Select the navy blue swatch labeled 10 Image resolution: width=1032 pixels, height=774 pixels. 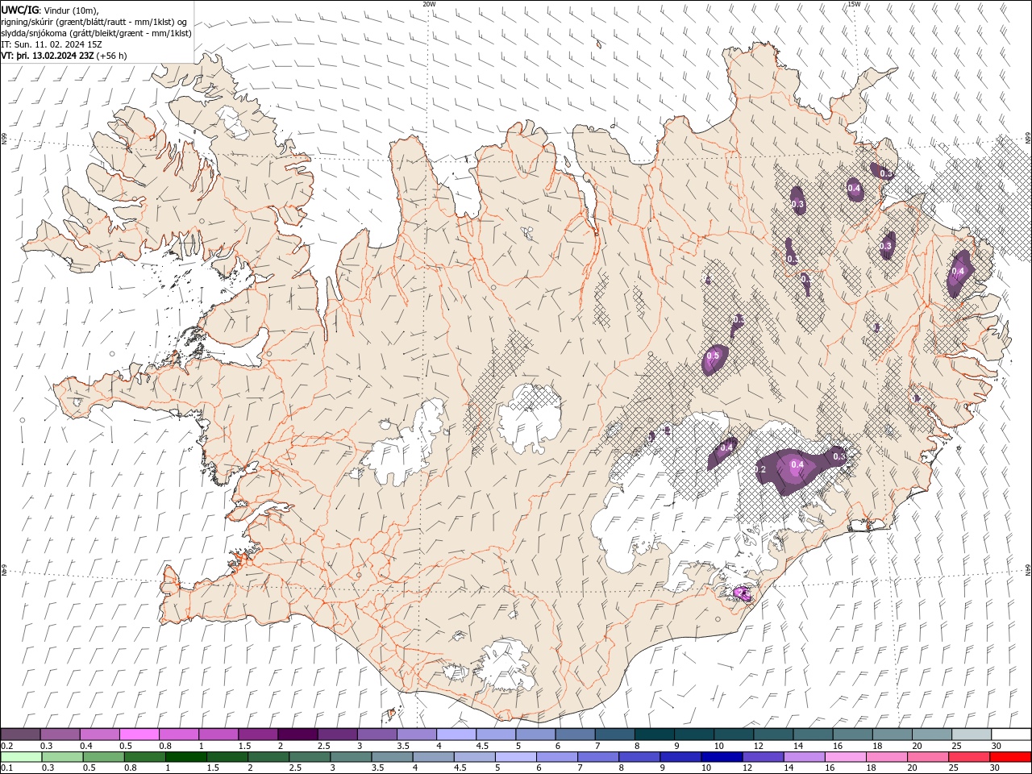[721, 757]
